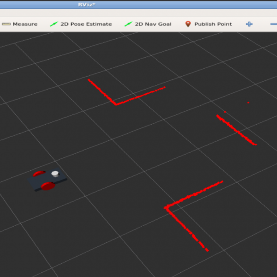The image size is (277, 277).
Task: Click the RViz* window title text
Action: click(x=87, y=5)
